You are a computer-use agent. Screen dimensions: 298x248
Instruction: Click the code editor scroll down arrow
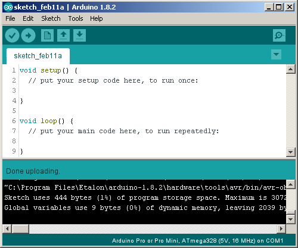coord(291,152)
